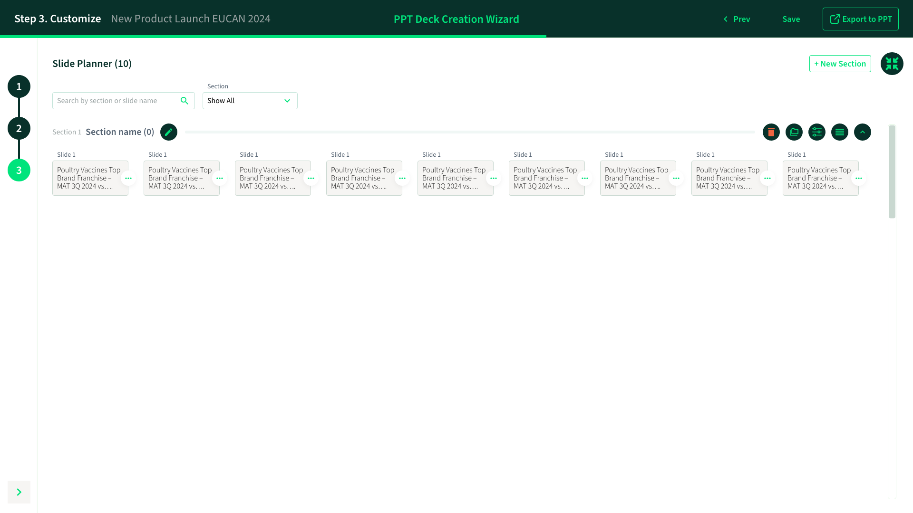Screen dimensions: 913x513
Task: Click the duplicate section icon
Action: point(794,132)
